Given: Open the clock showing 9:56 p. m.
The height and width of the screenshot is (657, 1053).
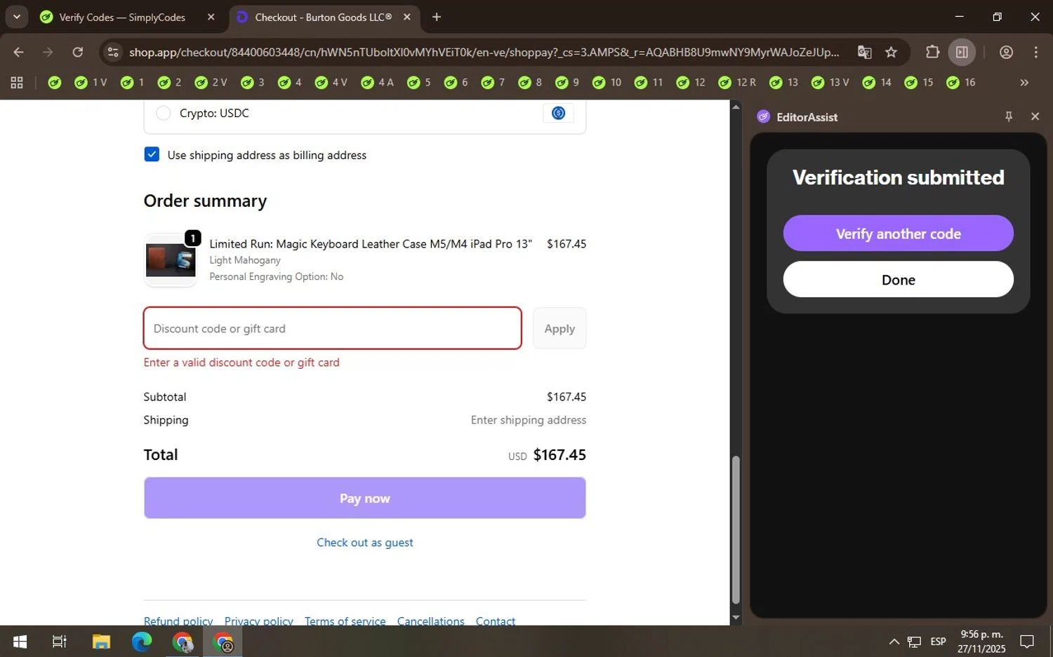Looking at the screenshot, I should [981, 641].
